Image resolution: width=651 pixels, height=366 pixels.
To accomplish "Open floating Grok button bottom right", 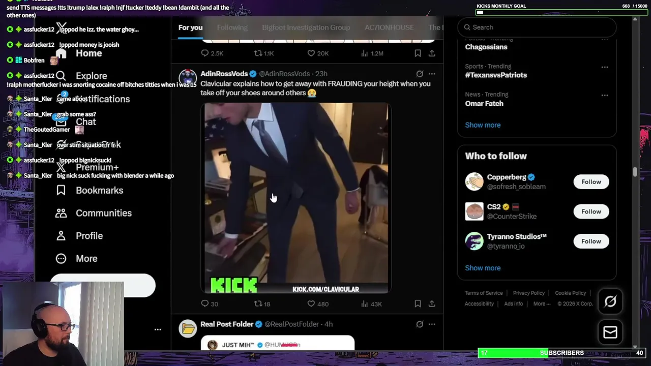I will click(x=610, y=301).
